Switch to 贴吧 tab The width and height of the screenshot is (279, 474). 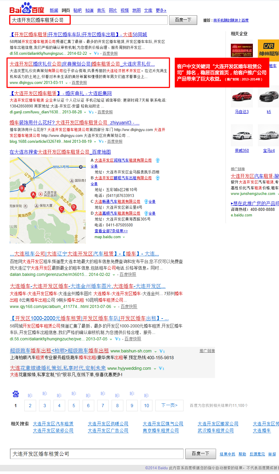point(78,10)
